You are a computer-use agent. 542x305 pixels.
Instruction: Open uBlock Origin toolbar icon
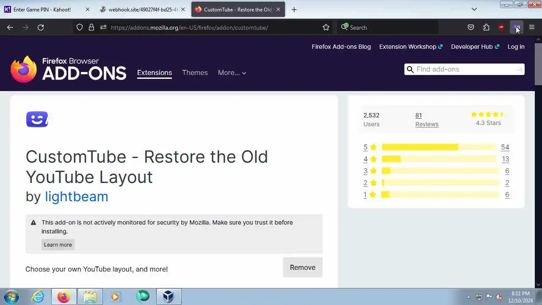point(501,28)
